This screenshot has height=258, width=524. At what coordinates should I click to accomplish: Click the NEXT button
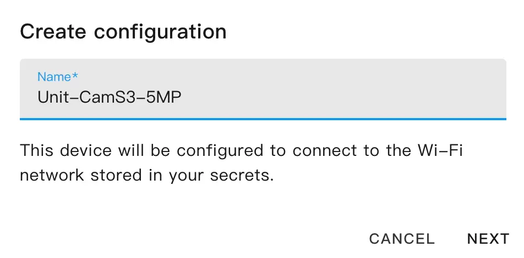pyautogui.click(x=488, y=239)
